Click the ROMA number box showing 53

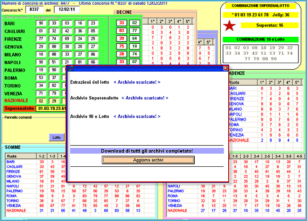[x=41, y=78]
